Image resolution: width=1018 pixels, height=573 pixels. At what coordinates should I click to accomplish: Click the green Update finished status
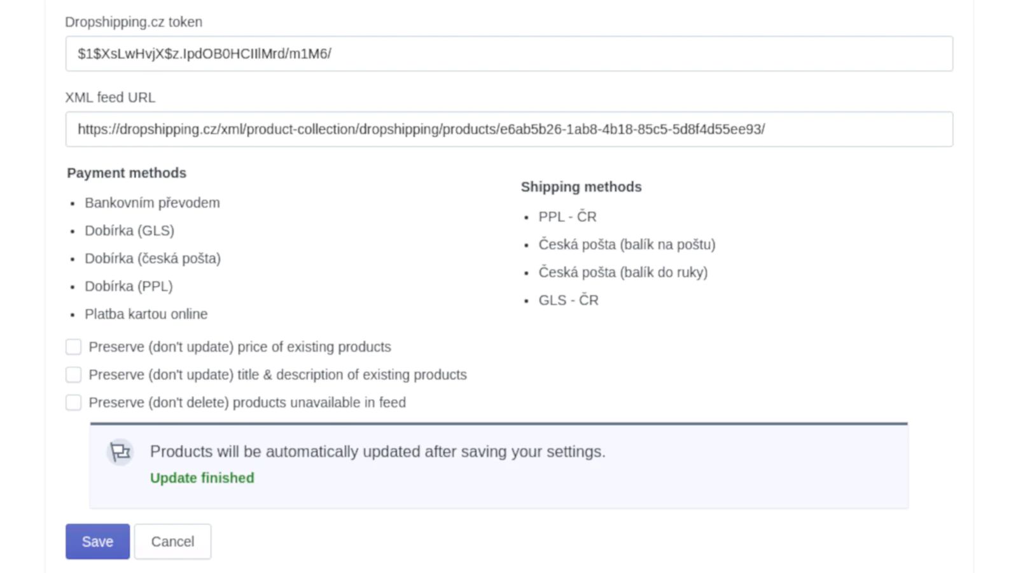point(202,478)
